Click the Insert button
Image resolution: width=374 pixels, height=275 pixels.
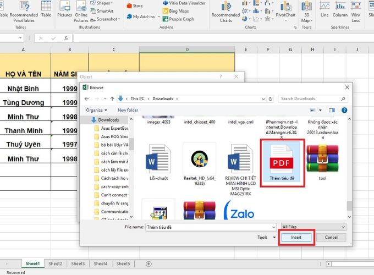pyautogui.click(x=296, y=237)
